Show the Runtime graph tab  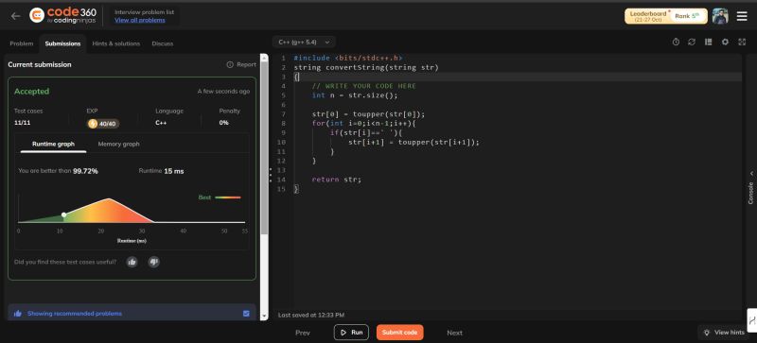(53, 145)
